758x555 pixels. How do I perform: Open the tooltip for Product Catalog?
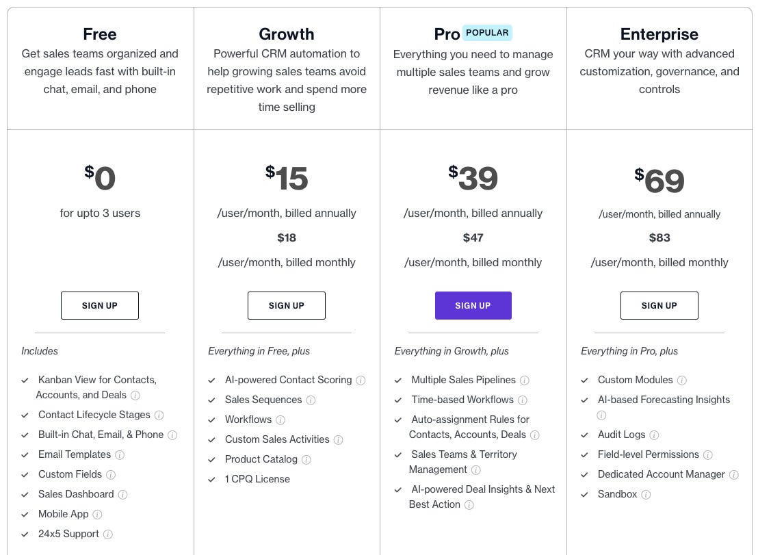[x=305, y=459]
